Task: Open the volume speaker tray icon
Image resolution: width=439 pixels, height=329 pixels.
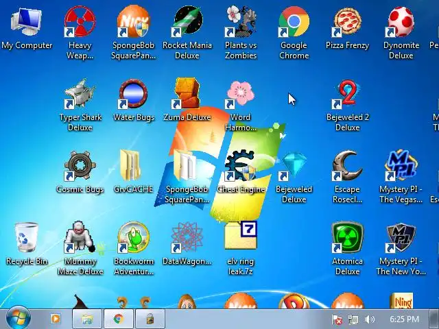Action: [x=370, y=319]
